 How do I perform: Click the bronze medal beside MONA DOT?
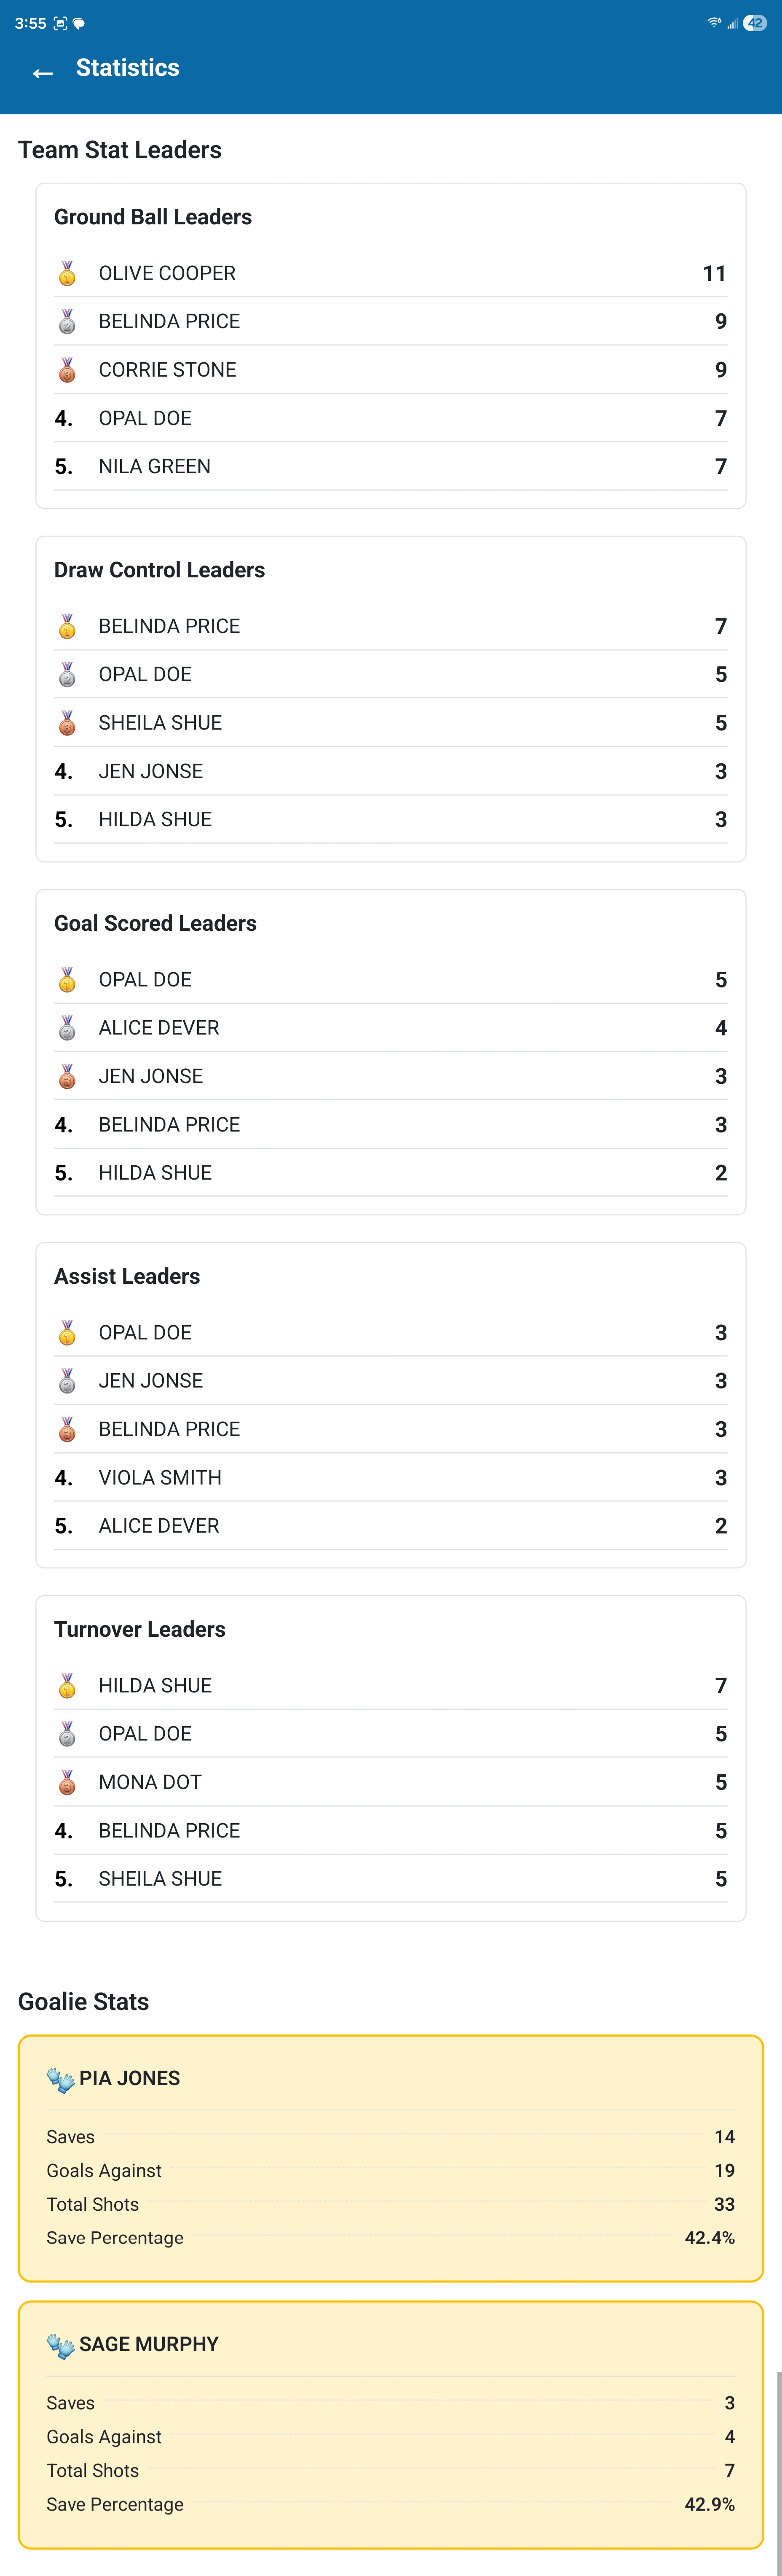point(66,1782)
